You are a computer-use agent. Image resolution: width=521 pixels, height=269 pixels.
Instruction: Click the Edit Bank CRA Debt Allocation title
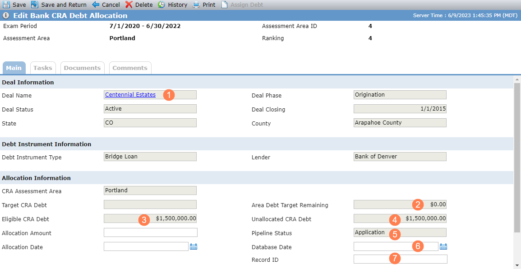tap(70, 16)
